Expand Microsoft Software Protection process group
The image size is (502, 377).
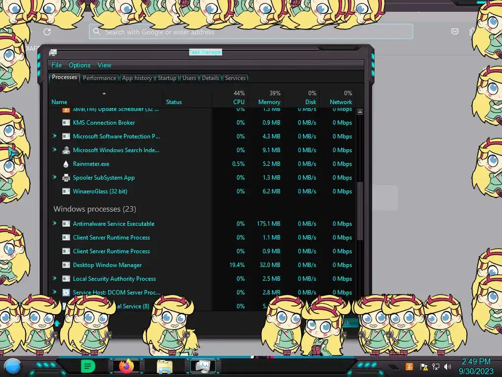pyautogui.click(x=54, y=136)
